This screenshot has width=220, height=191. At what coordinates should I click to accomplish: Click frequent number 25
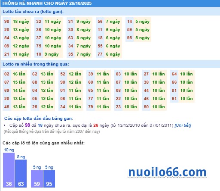(35, 107)
